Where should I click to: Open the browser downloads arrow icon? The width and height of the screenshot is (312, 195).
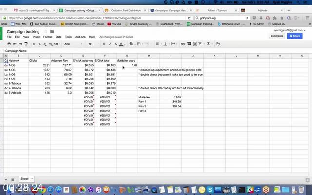261,18
